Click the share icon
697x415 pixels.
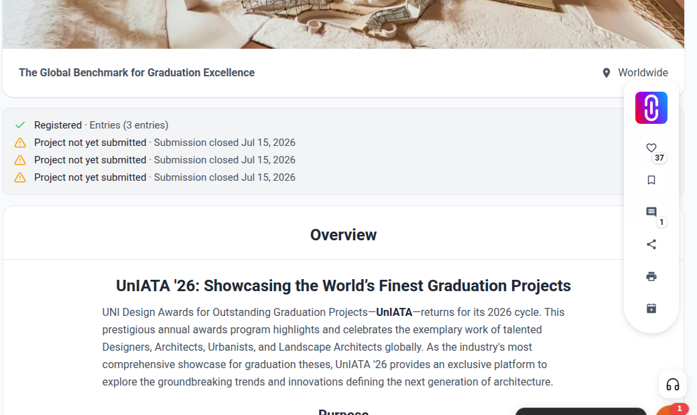pyautogui.click(x=651, y=244)
